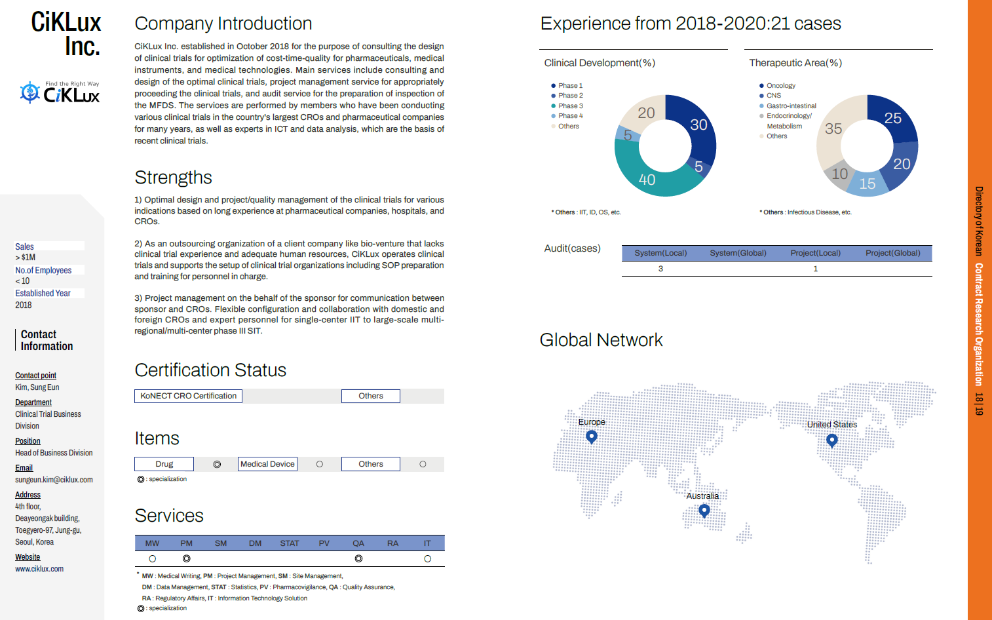
Task: Open the www.ciklux.com website link
Action: (39, 569)
